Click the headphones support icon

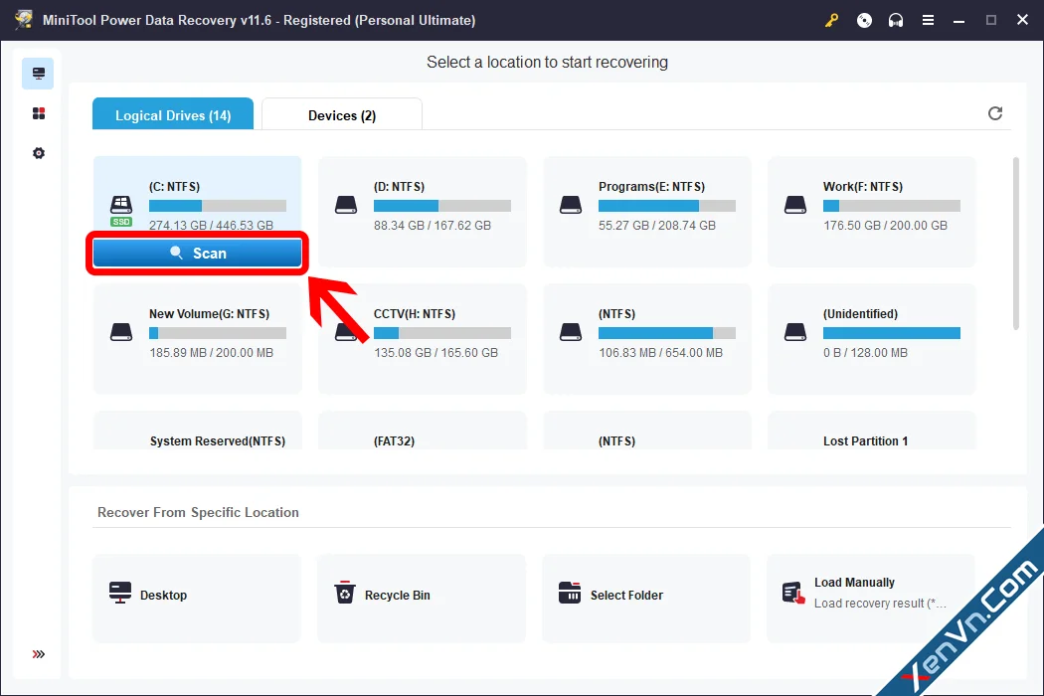[896, 21]
